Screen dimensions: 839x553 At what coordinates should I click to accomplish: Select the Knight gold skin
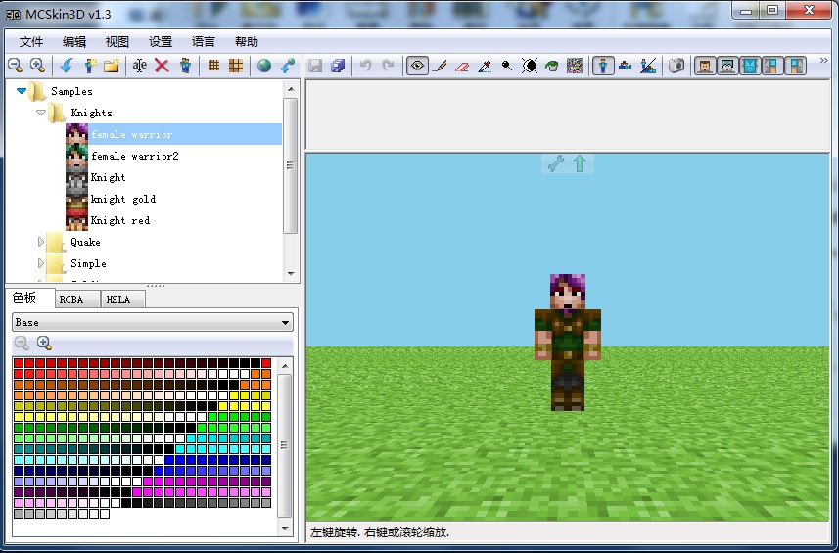(x=123, y=199)
